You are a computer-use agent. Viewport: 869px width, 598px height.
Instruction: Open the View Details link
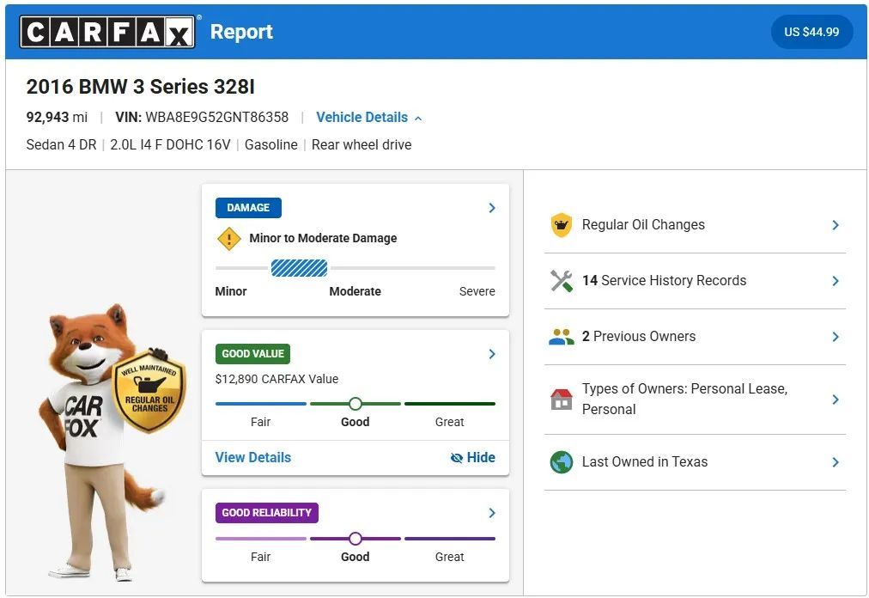point(253,458)
